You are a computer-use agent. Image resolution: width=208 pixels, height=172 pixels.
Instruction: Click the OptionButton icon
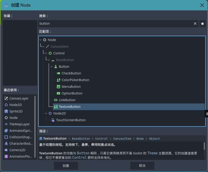(x=58, y=93)
